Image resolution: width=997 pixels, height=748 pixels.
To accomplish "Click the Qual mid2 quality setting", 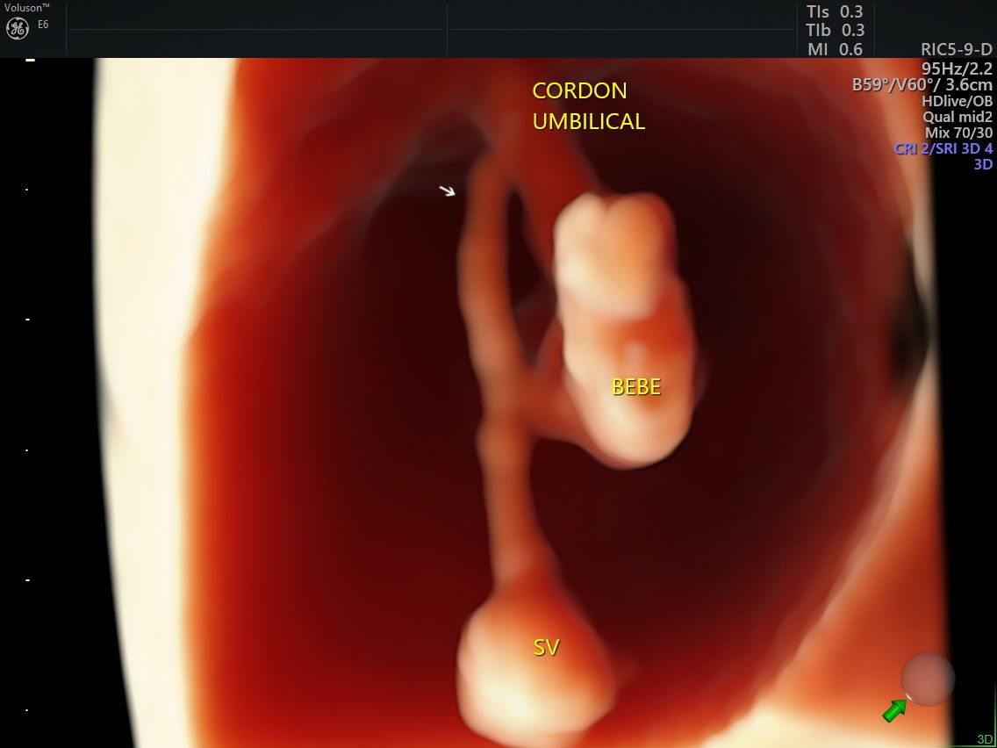I will click(x=957, y=117).
